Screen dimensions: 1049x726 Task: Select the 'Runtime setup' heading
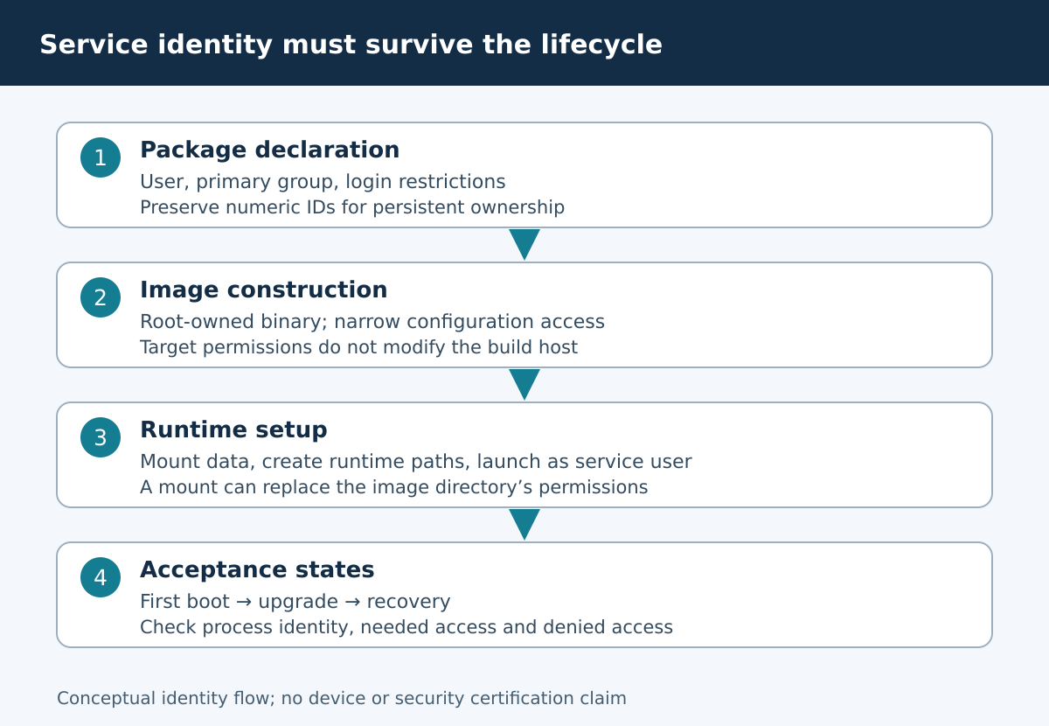coord(233,430)
